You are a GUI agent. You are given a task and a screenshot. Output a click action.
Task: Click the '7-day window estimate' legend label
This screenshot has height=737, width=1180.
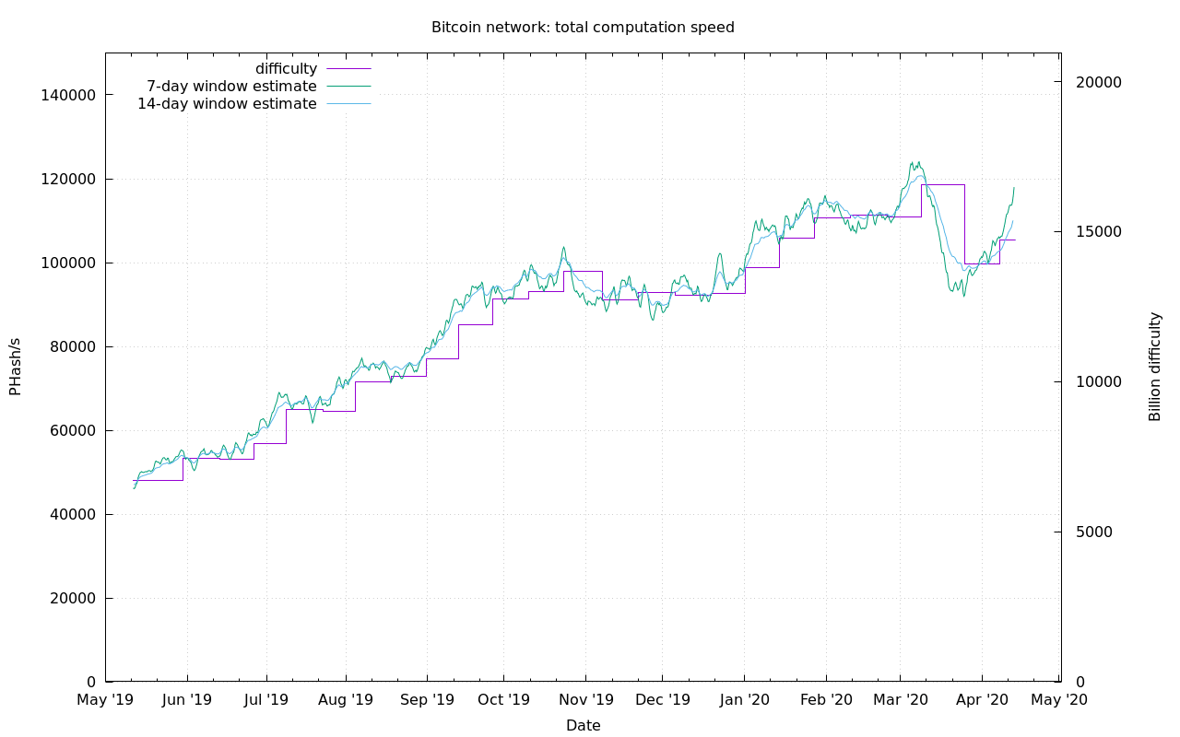pyautogui.click(x=231, y=87)
